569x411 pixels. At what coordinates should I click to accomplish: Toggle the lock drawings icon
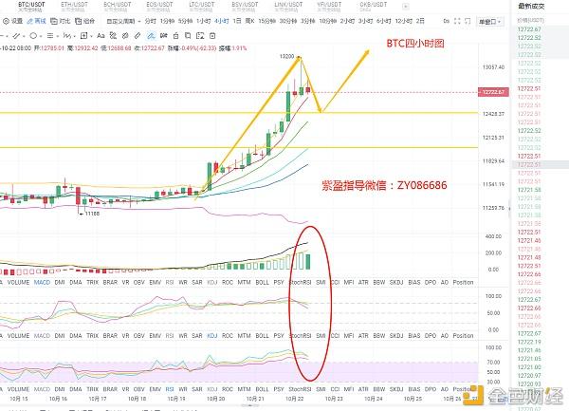(176, 35)
